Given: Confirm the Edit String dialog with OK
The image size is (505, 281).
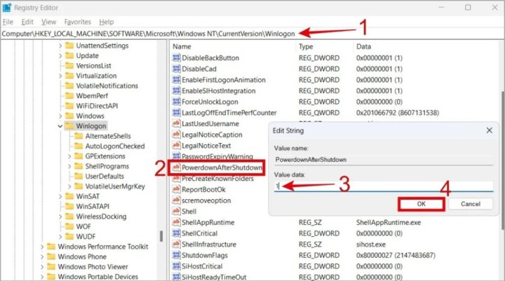Looking at the screenshot, I should tap(422, 204).
